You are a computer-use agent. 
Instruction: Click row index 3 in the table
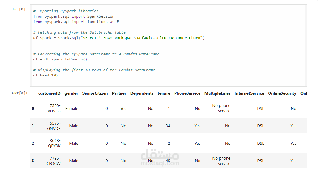(x=33, y=161)
